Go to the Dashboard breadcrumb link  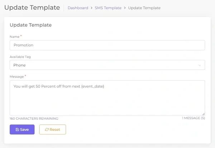[78, 8]
